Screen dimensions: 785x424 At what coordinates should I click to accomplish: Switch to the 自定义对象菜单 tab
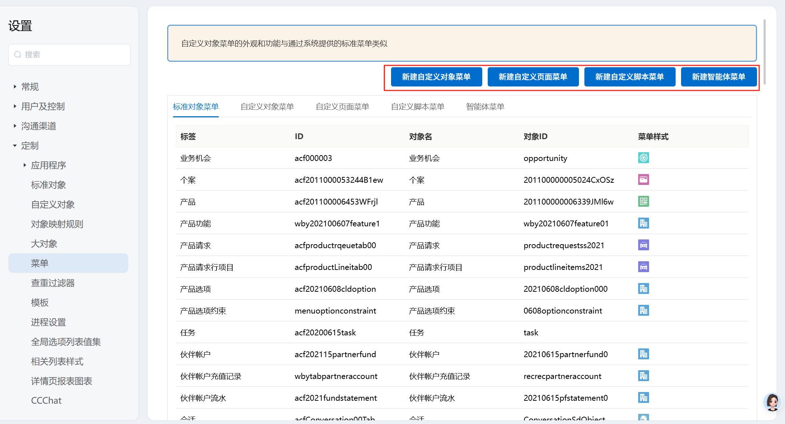point(267,107)
